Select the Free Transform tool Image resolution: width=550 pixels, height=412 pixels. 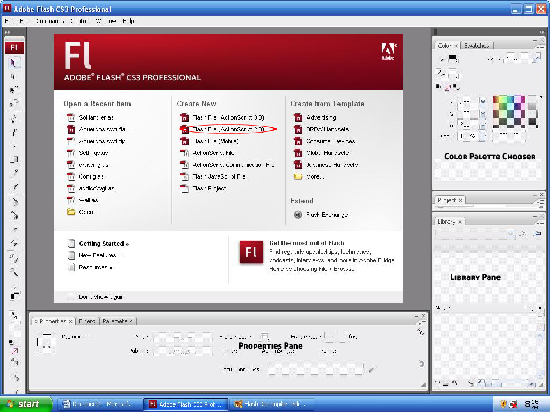[x=14, y=90]
